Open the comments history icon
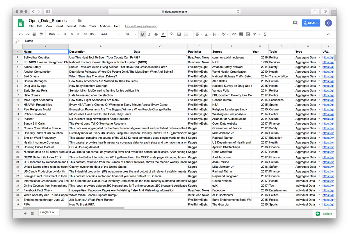 click(295, 23)
